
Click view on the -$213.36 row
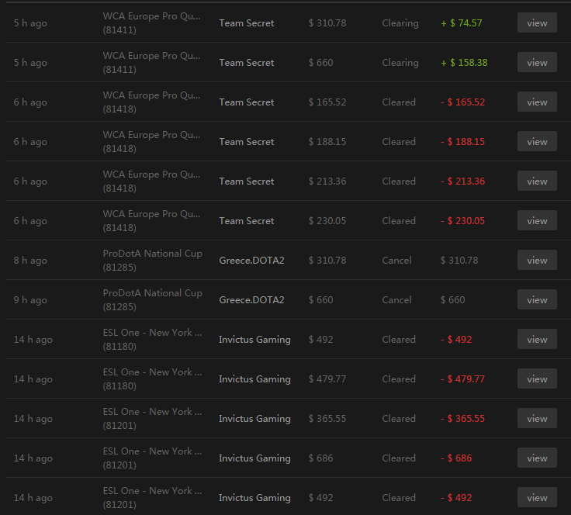click(537, 181)
